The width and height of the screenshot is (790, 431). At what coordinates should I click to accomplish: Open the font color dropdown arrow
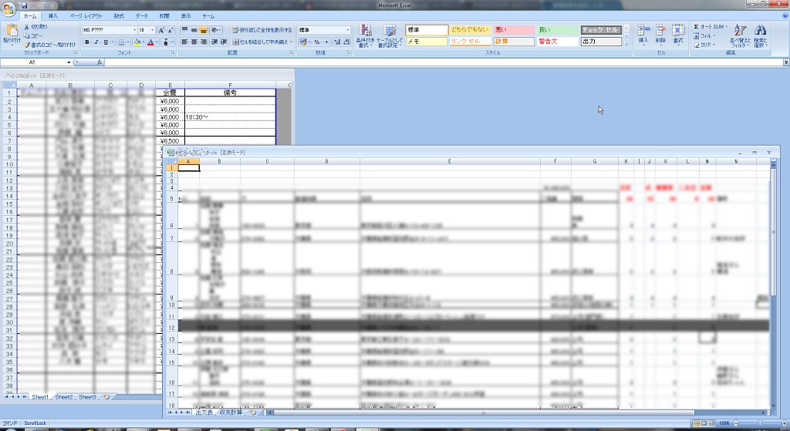click(x=157, y=42)
